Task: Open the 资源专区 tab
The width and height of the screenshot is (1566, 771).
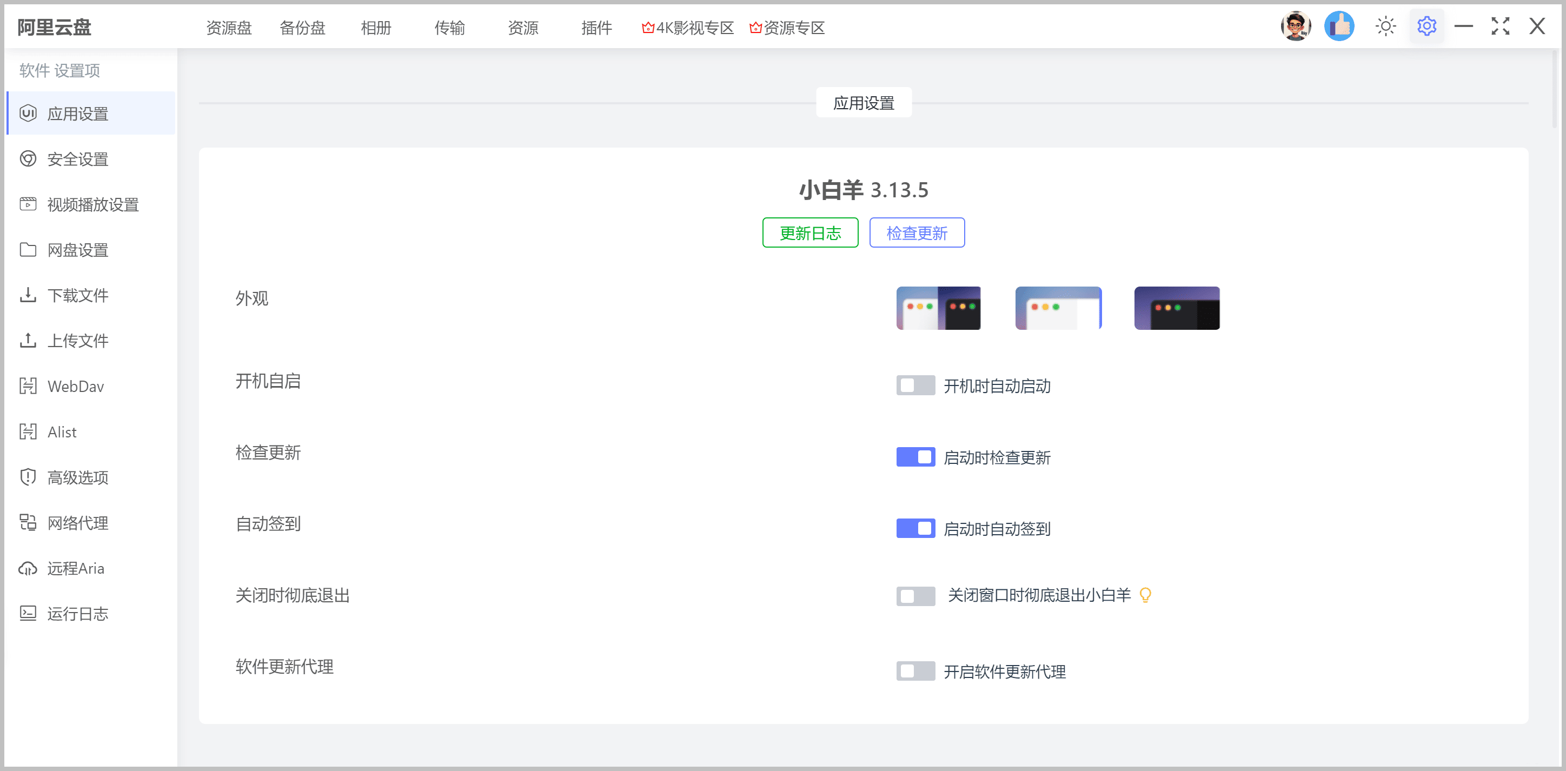Action: pos(787,28)
